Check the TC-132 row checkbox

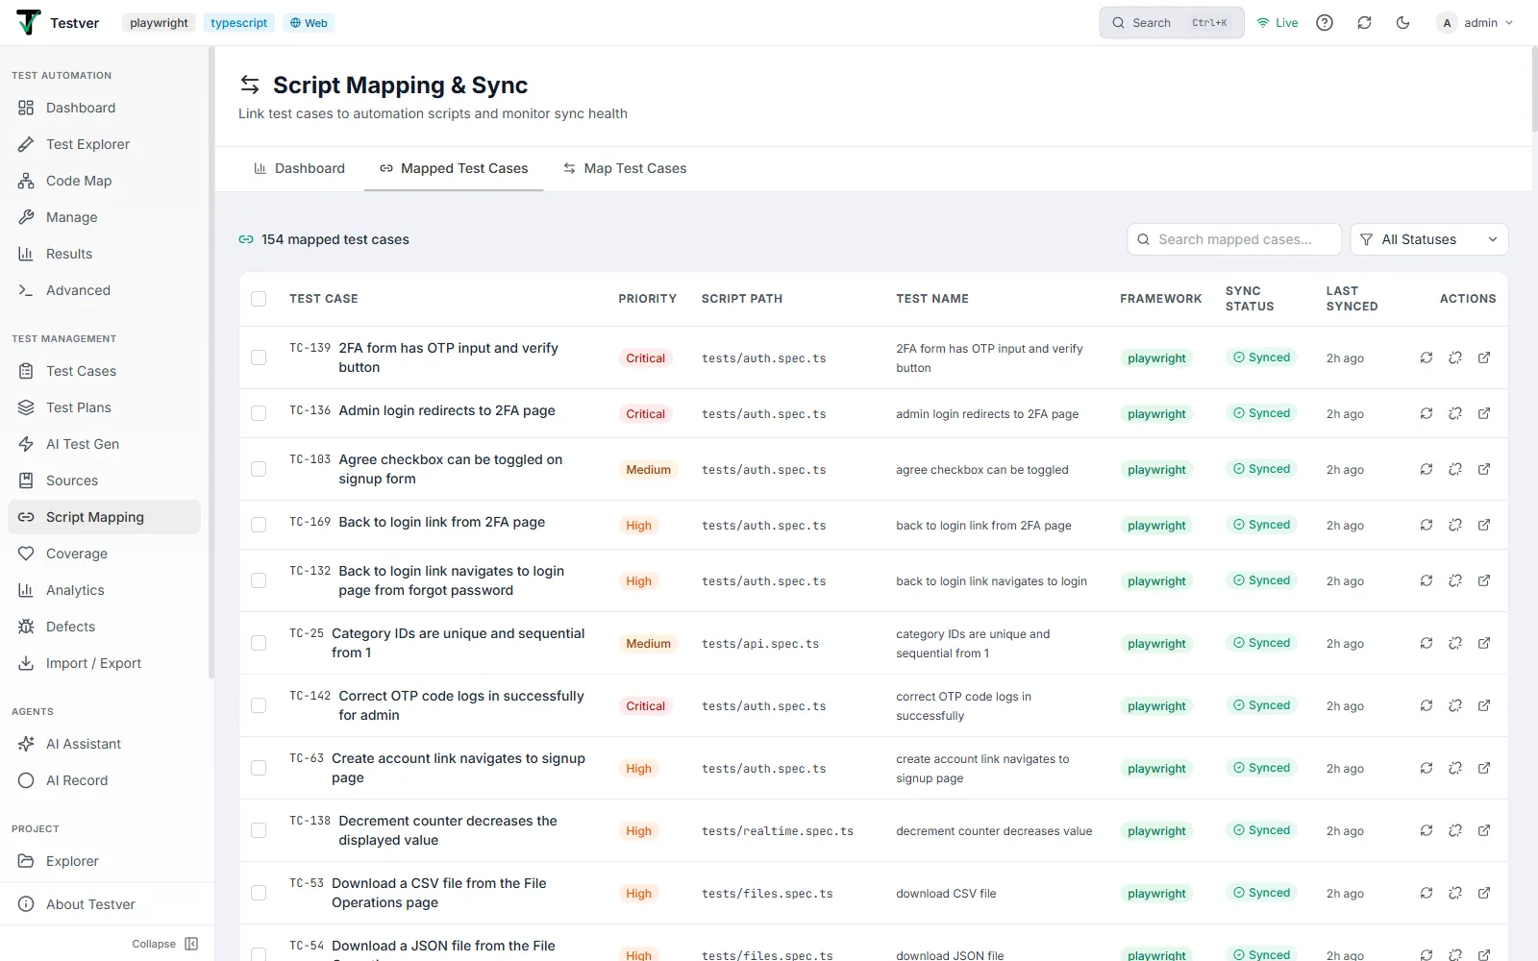coord(259,580)
